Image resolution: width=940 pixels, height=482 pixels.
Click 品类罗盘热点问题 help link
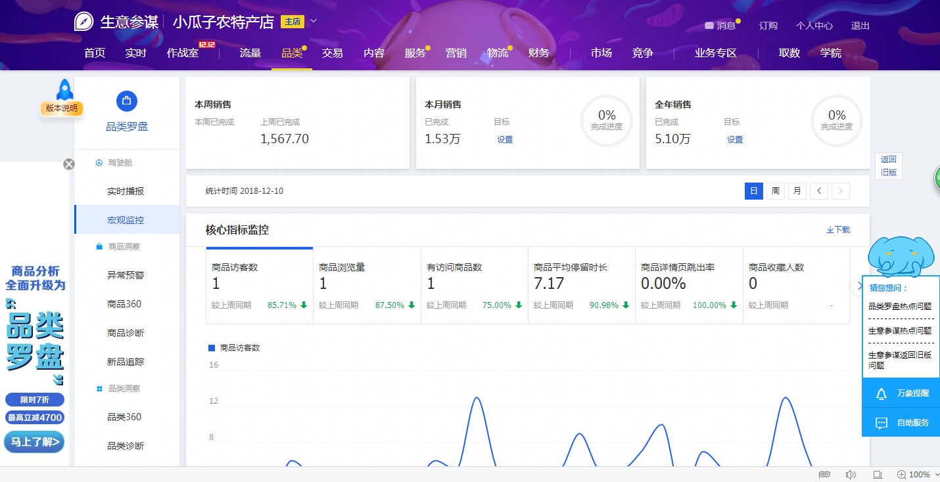click(x=900, y=306)
